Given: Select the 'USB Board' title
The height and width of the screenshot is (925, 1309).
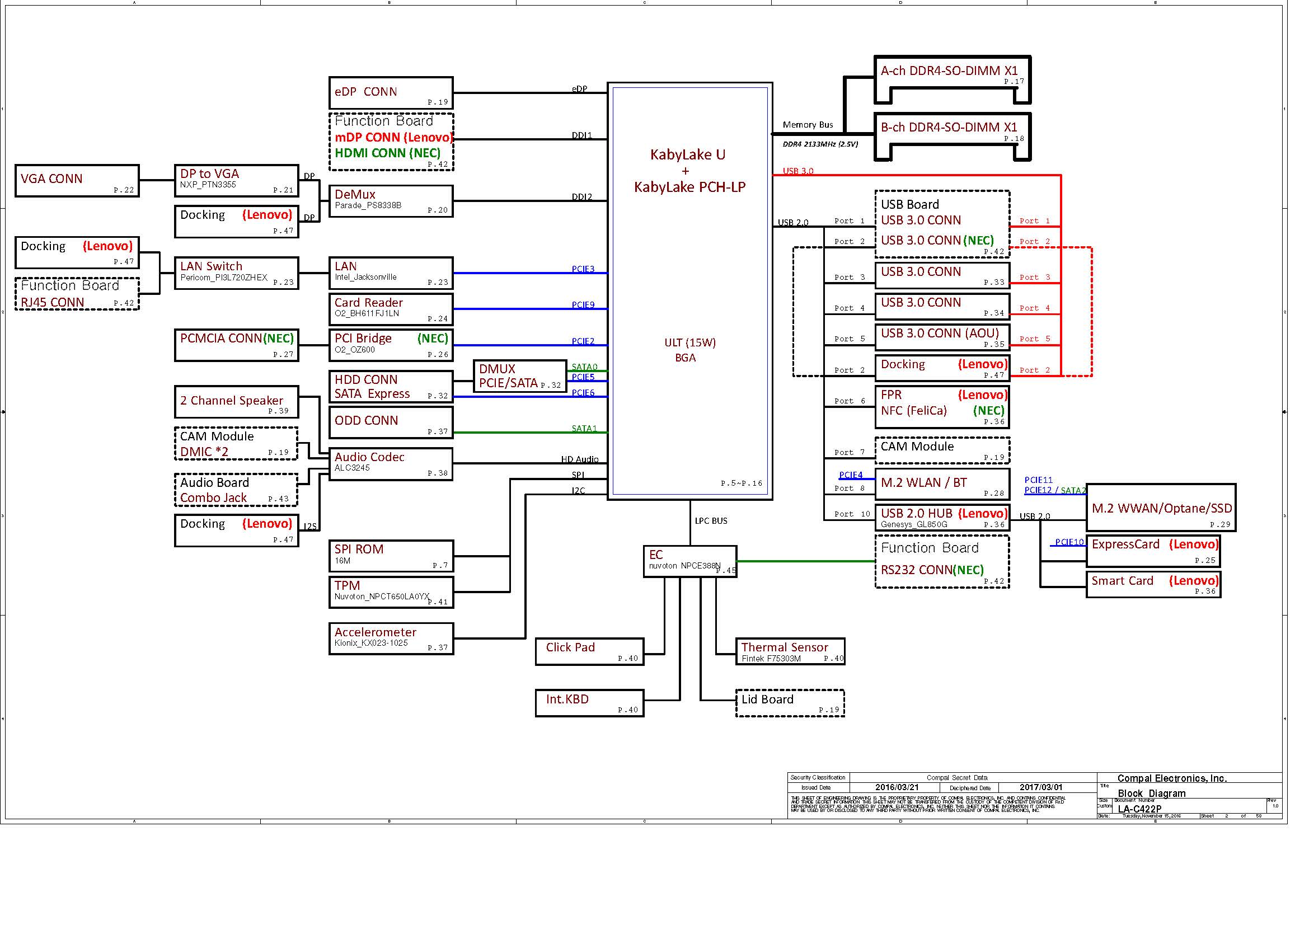Looking at the screenshot, I should (x=910, y=205).
